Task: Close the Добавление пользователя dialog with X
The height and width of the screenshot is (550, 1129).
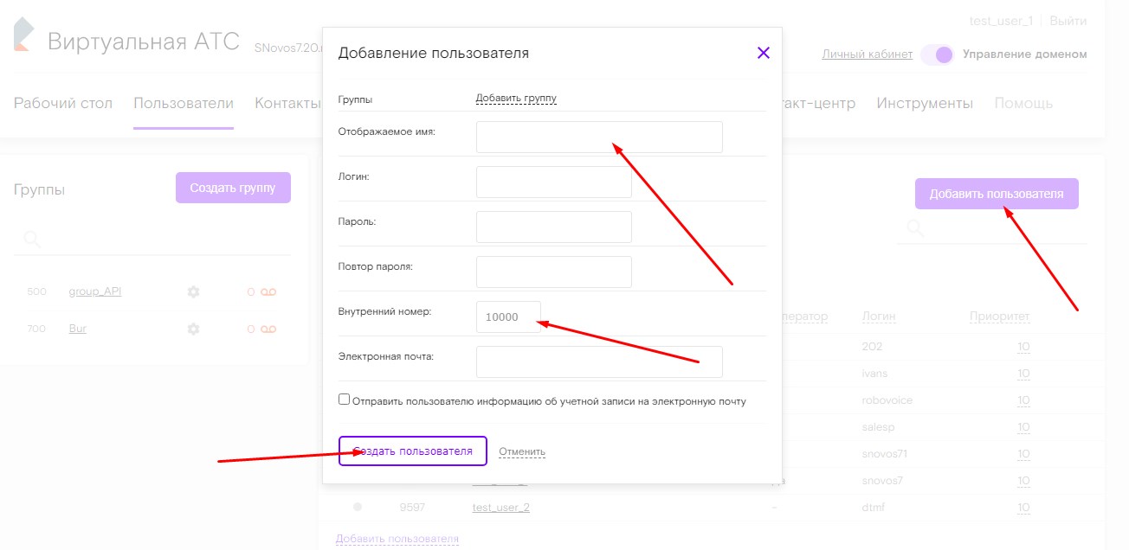Action: pyautogui.click(x=763, y=53)
